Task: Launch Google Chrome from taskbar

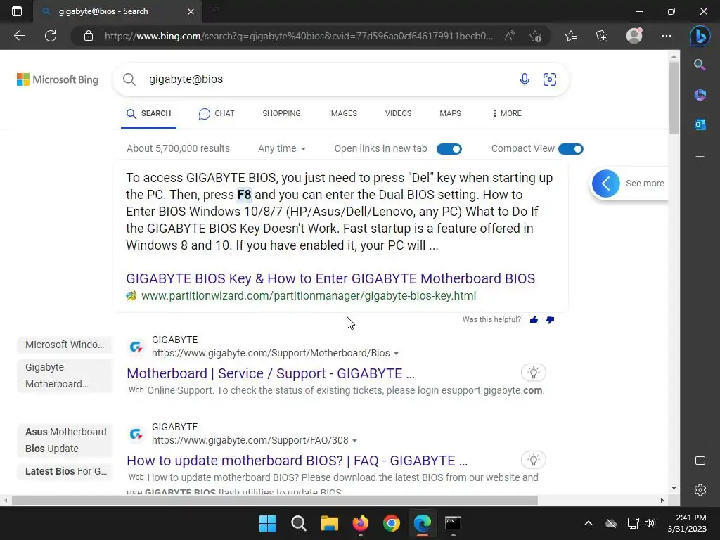Action: coord(391,523)
